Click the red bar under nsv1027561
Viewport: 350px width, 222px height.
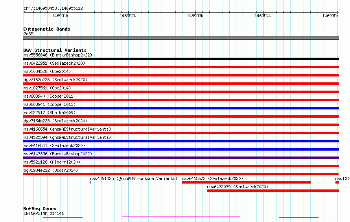coord(181,92)
